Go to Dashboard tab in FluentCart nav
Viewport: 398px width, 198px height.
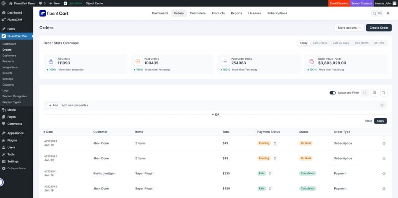[160, 13]
